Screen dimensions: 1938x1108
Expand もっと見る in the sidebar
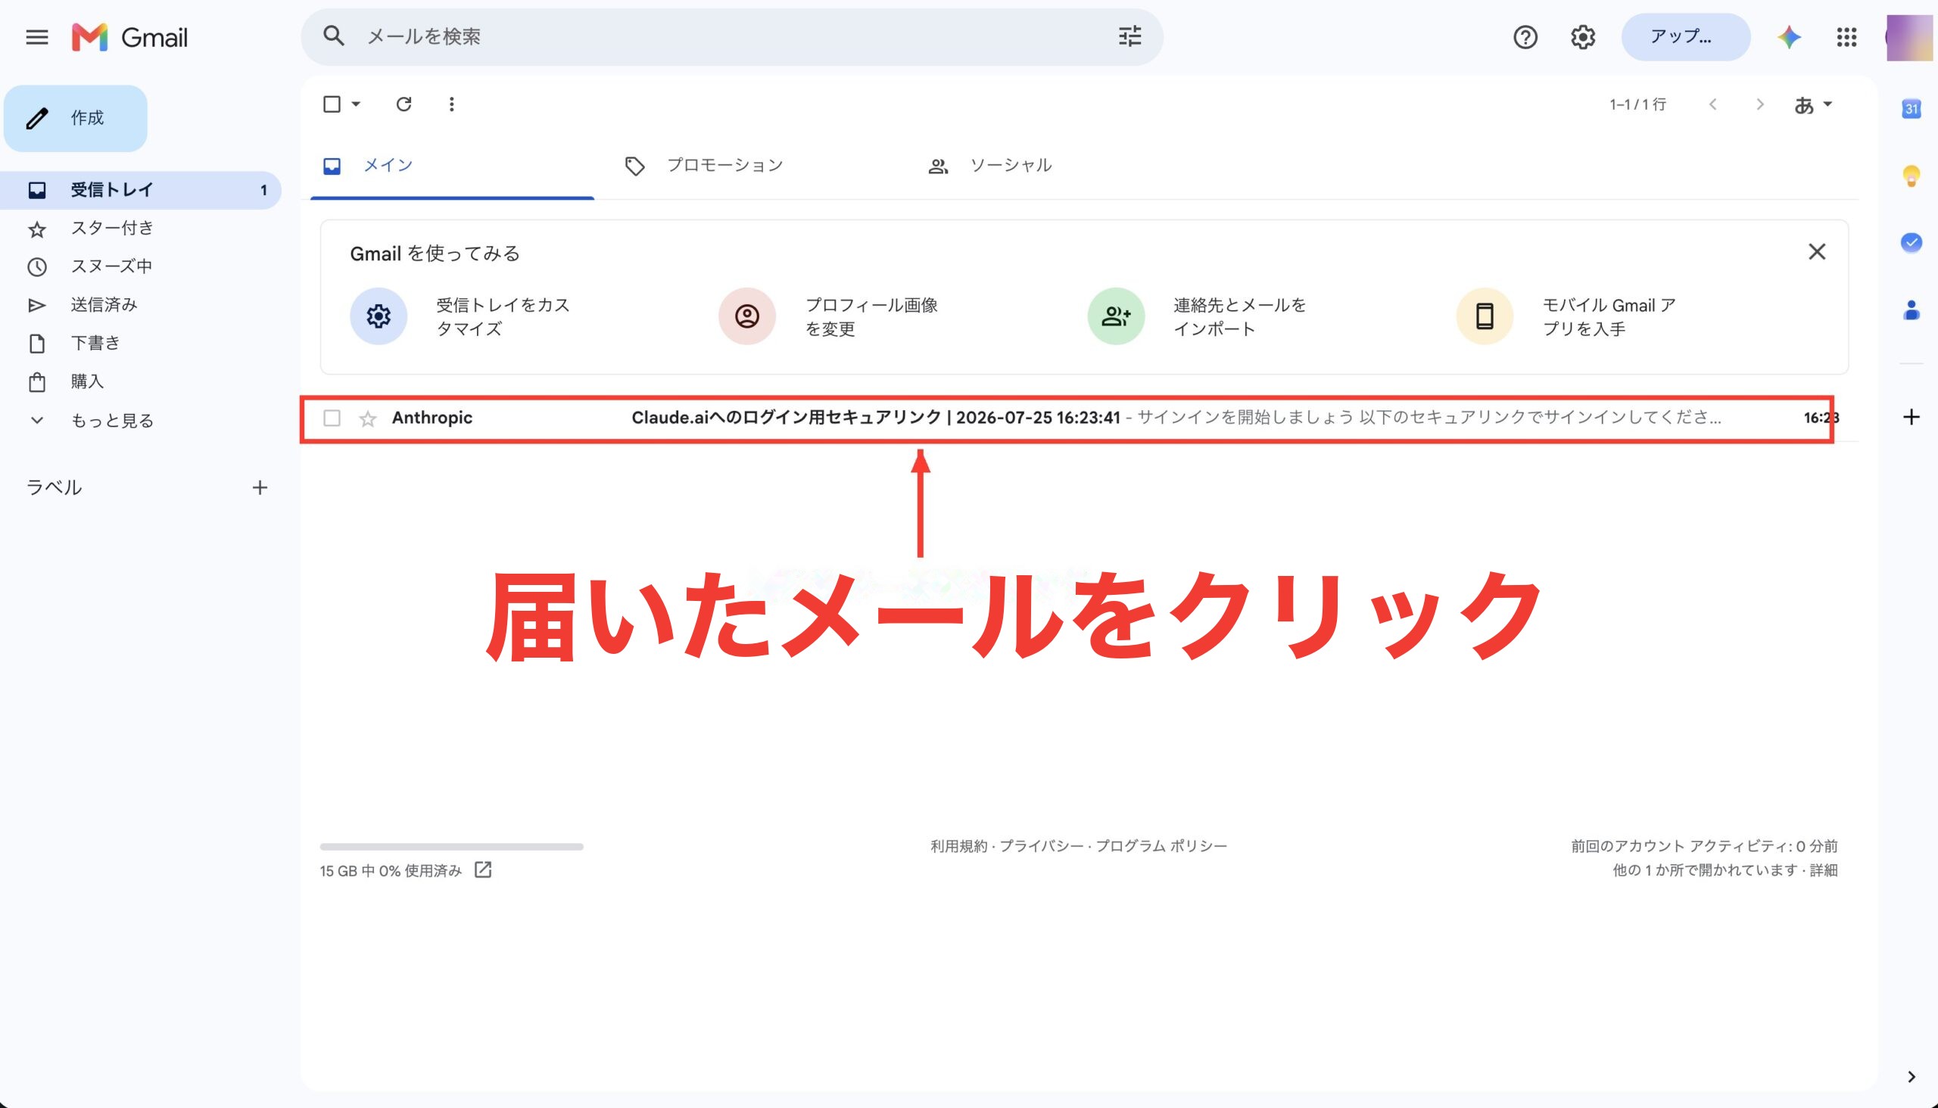(113, 420)
